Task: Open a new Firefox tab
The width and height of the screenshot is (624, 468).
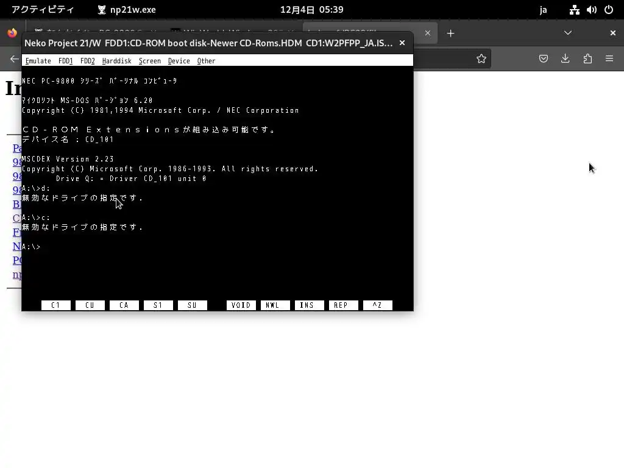Action: pos(450,34)
